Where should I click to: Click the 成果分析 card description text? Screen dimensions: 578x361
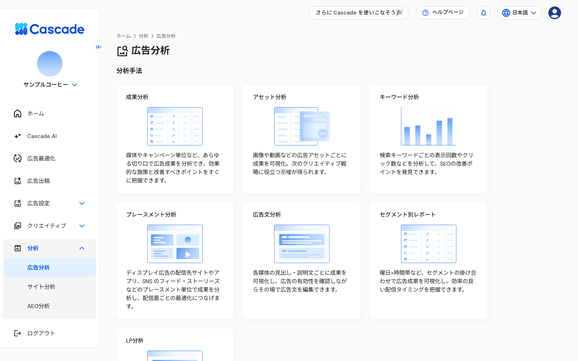point(173,168)
